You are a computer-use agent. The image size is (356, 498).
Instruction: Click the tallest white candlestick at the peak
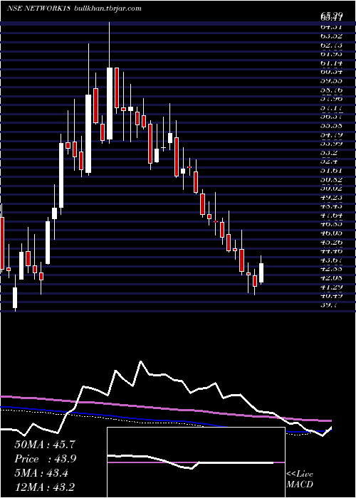click(110, 103)
